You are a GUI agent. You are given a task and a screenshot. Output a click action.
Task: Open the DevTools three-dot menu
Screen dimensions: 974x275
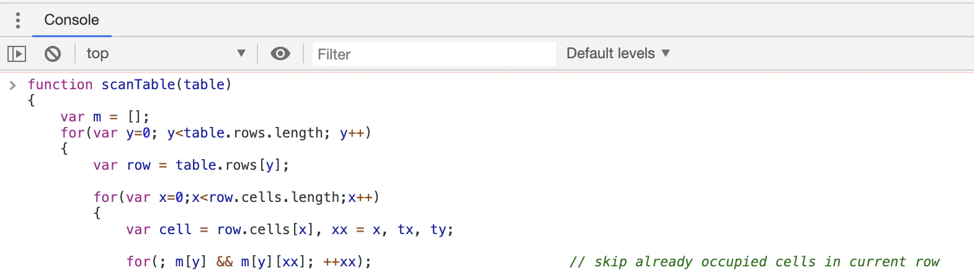coord(18,20)
